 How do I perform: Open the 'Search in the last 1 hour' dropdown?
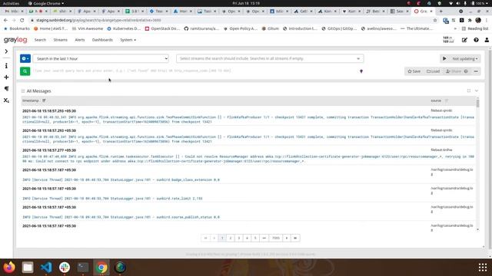(101, 58)
